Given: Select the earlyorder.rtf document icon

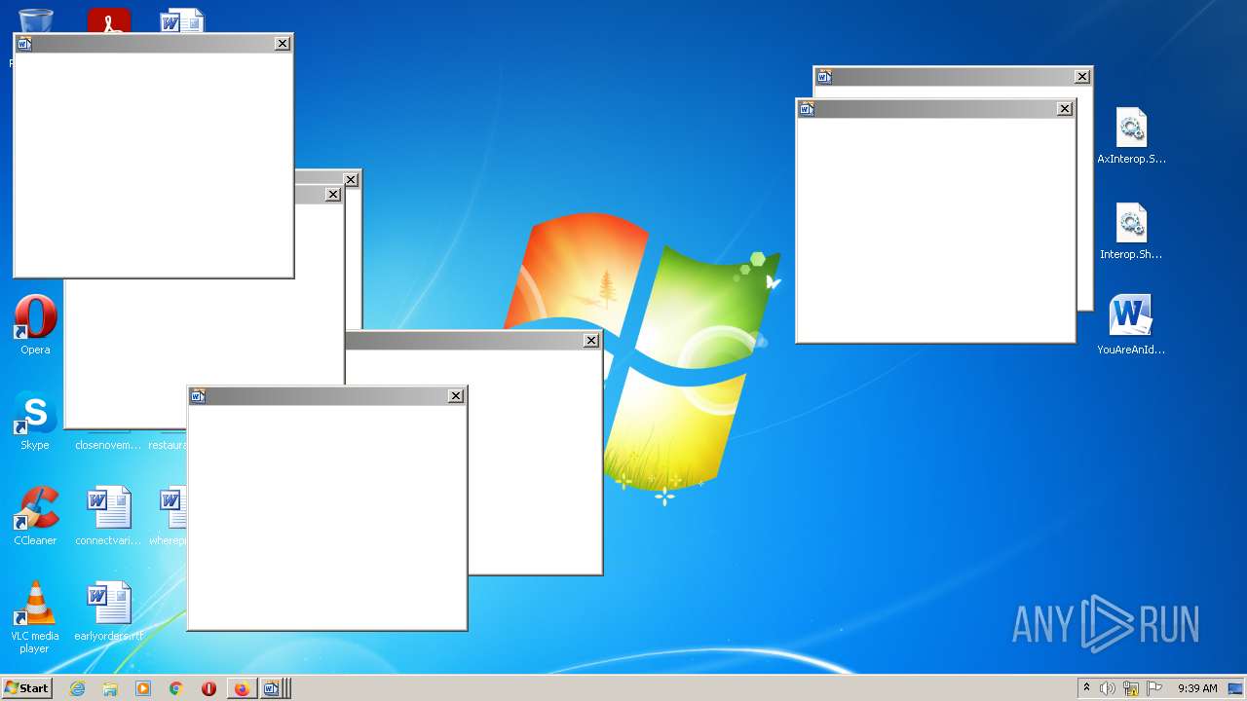Looking at the screenshot, I should [x=108, y=611].
